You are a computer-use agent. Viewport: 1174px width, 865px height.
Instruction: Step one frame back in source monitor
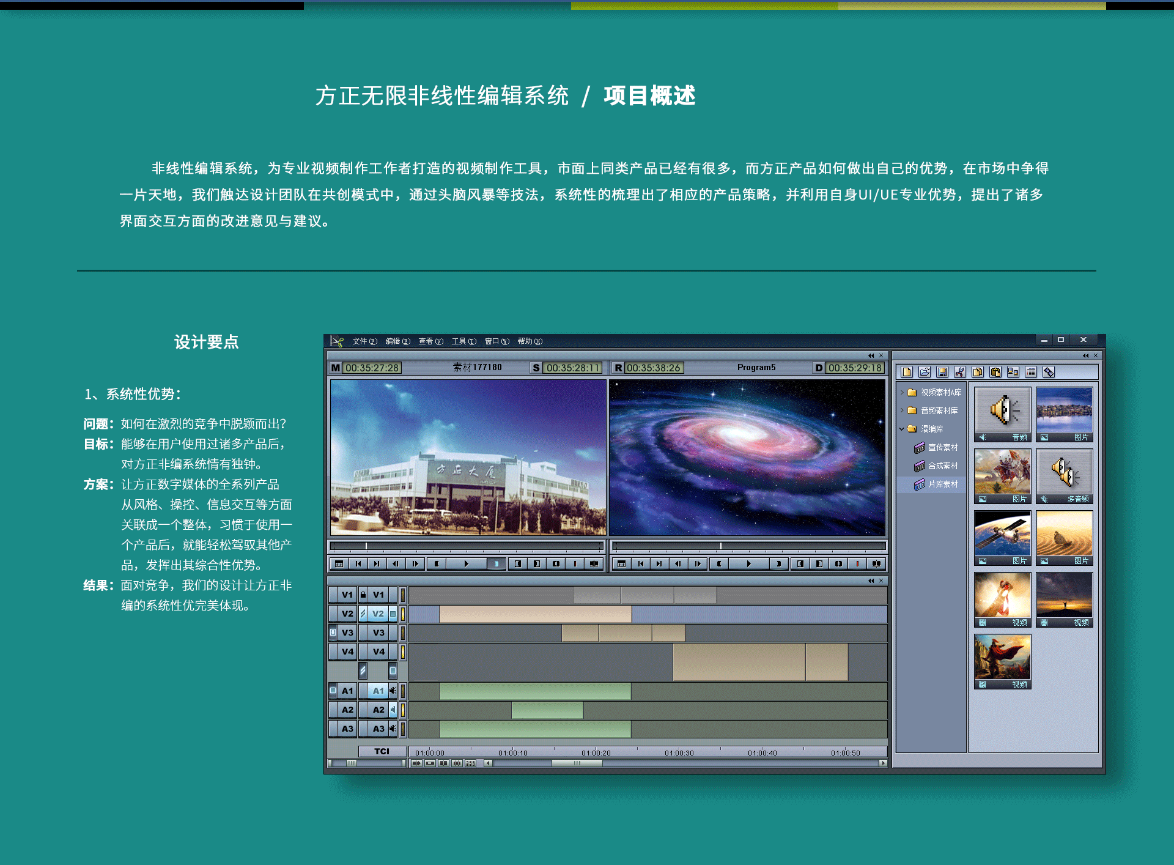point(396,563)
